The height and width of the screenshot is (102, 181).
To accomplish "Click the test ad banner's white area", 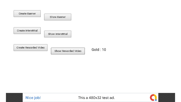I will [90, 97].
